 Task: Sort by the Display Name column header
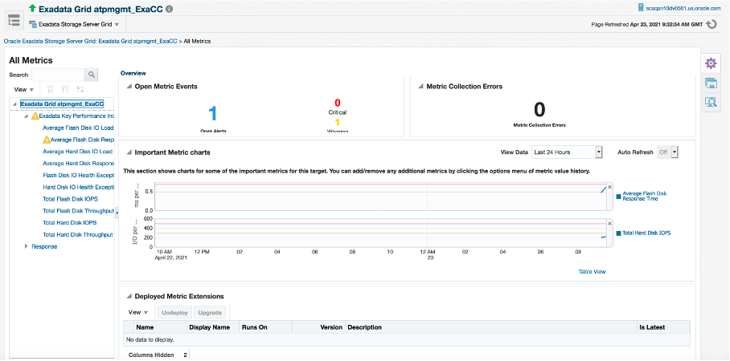pos(213,327)
